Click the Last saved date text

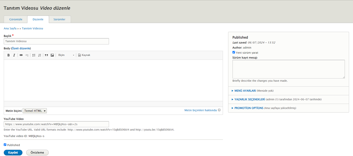tap(254, 42)
